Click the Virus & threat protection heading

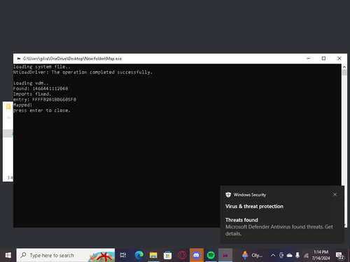(x=254, y=206)
